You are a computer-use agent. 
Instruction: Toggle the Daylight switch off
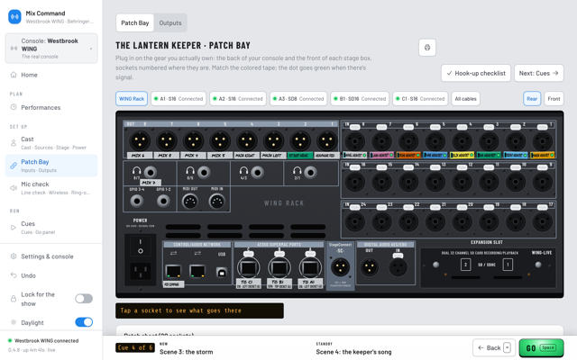pos(84,322)
